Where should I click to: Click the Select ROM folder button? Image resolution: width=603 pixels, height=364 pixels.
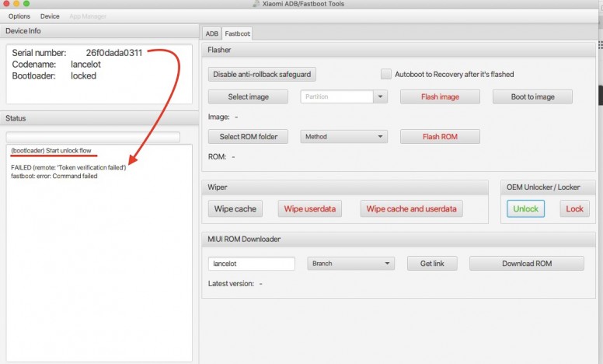[x=248, y=137]
